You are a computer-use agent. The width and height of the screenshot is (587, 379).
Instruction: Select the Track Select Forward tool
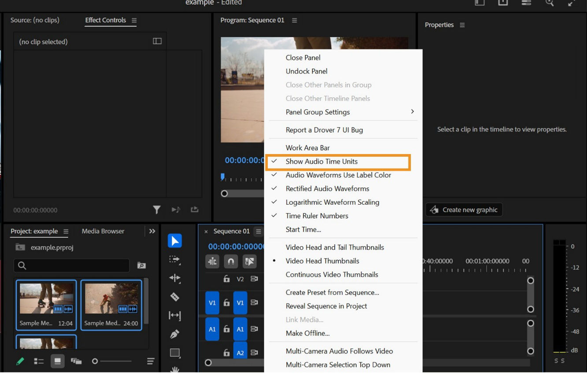pyautogui.click(x=175, y=260)
